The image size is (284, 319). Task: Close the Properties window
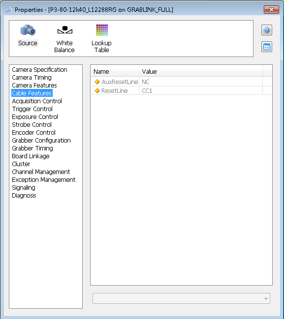[271, 9]
